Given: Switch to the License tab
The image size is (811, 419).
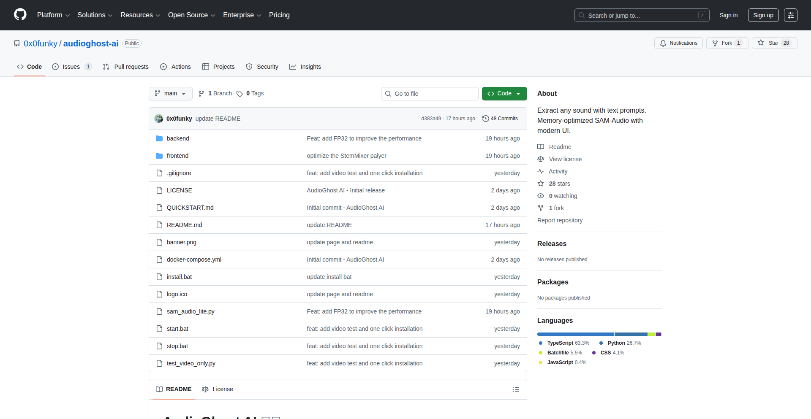Looking at the screenshot, I should click(x=218, y=389).
